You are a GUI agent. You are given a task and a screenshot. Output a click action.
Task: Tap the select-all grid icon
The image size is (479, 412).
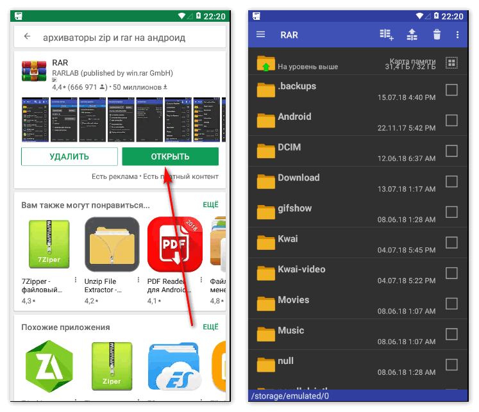[451, 63]
